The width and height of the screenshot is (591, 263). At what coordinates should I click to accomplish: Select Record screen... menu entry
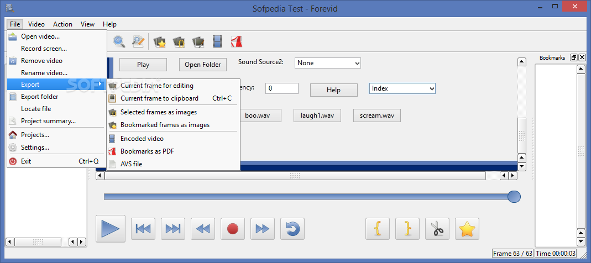point(56,49)
